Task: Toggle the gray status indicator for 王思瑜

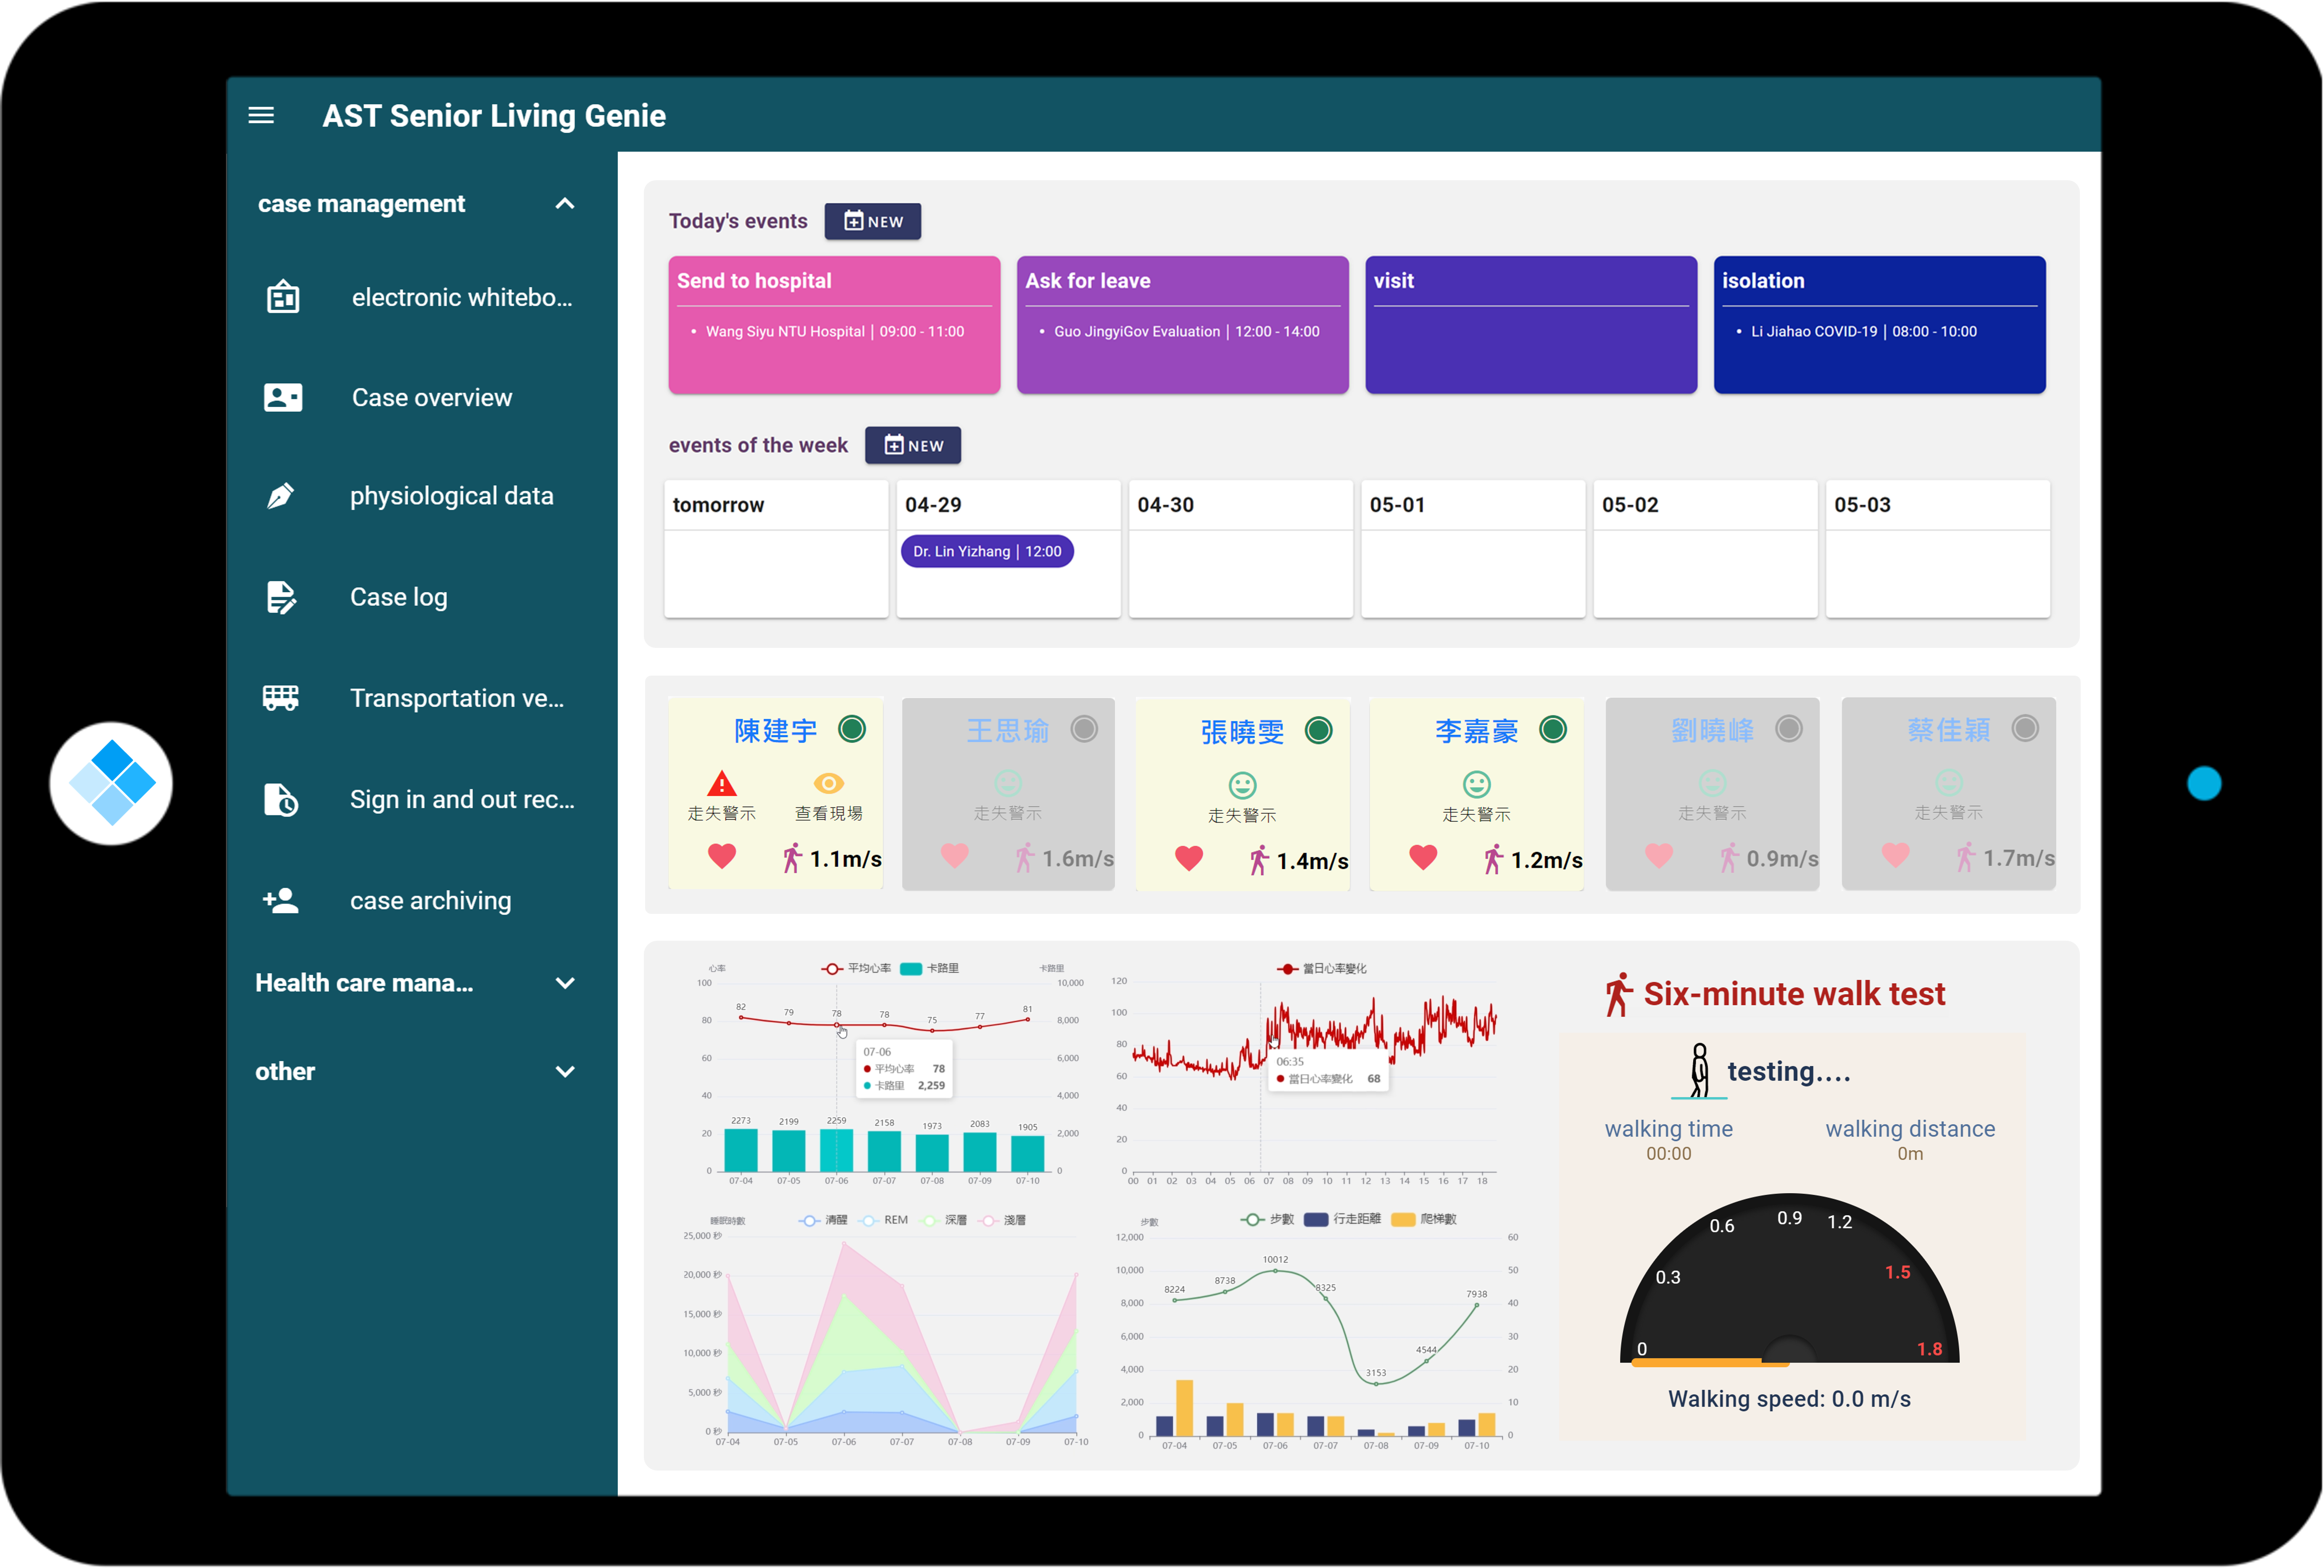Action: (1084, 729)
